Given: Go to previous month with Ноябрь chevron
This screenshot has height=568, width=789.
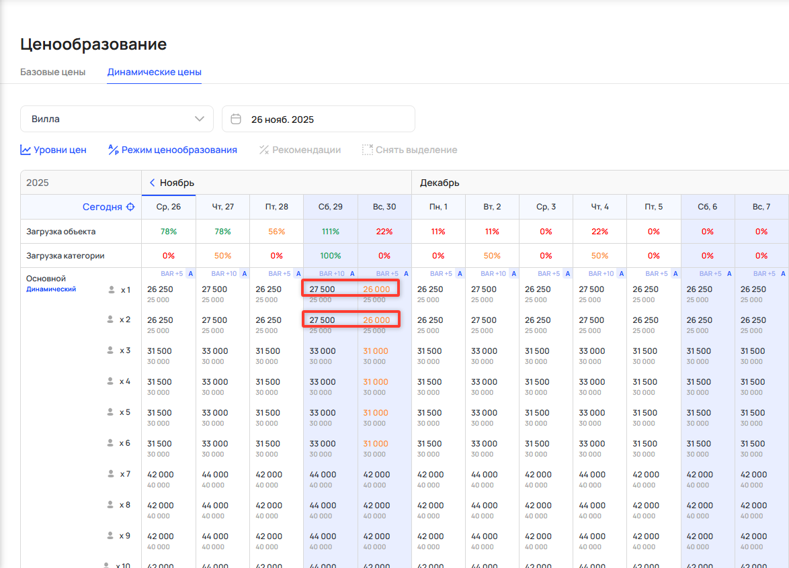Looking at the screenshot, I should [x=152, y=183].
